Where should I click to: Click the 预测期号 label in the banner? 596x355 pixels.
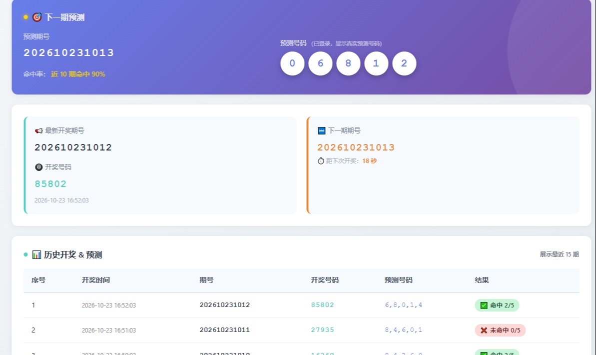(36, 36)
